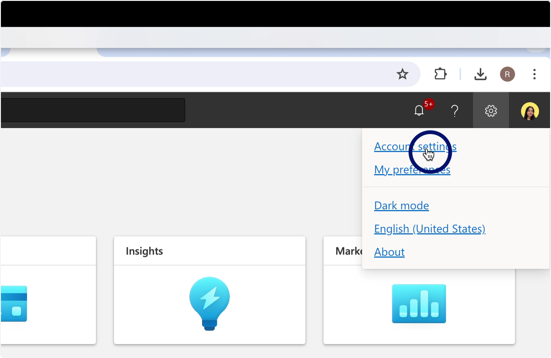Screen dimensions: 551x358
Task: Change language English (United States)
Action: tap(430, 229)
